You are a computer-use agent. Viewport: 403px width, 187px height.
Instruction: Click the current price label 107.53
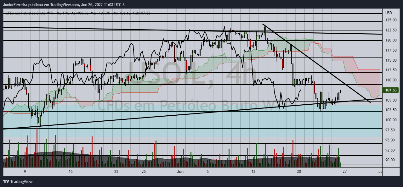391,90
